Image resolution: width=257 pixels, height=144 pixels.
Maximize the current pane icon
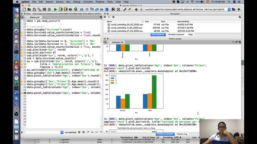(x=113, y=10)
